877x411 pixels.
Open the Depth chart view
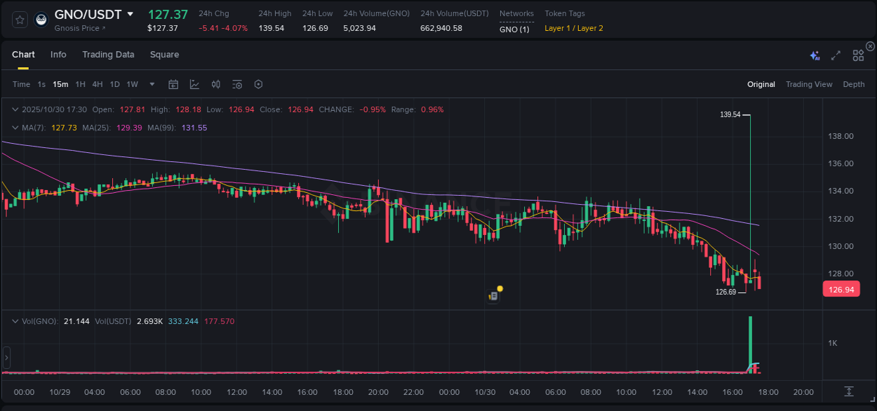pyautogui.click(x=854, y=84)
